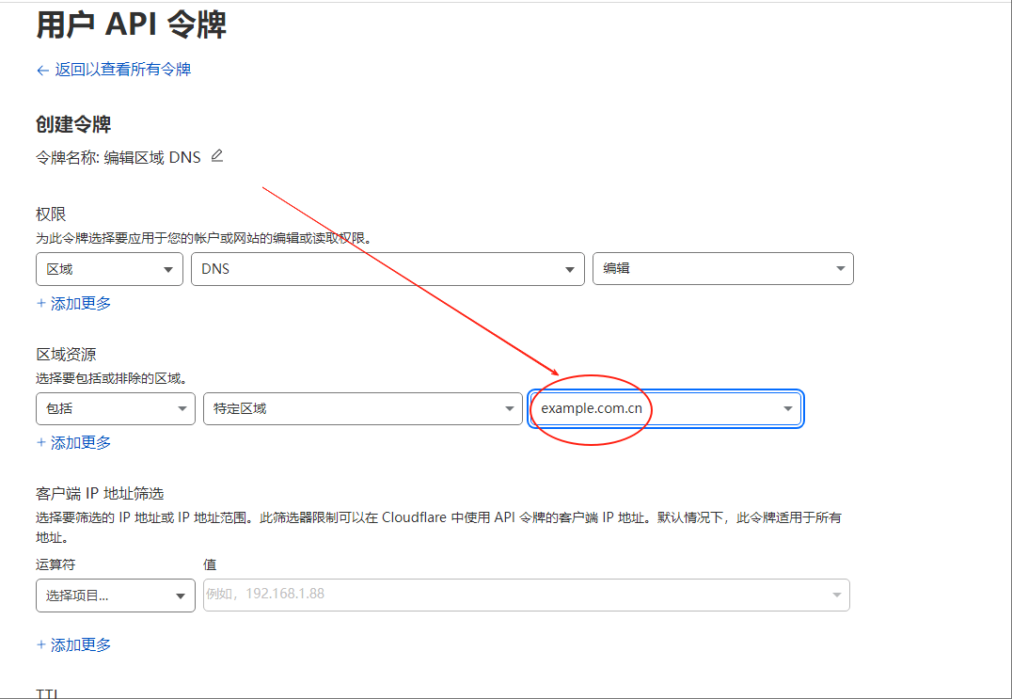Click the back arrow icon beside 返回以查看所有令牌
This screenshot has width=1012, height=699.
(x=42, y=70)
